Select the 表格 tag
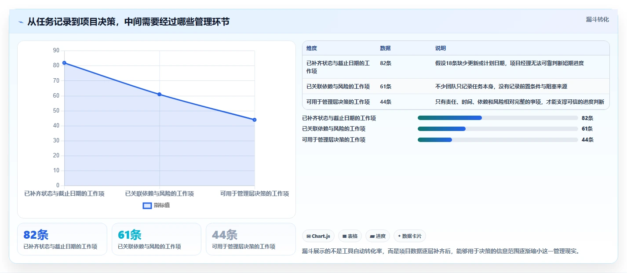 point(350,236)
